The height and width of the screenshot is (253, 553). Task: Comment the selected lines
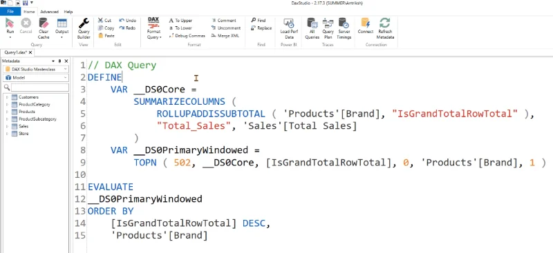[x=223, y=21]
